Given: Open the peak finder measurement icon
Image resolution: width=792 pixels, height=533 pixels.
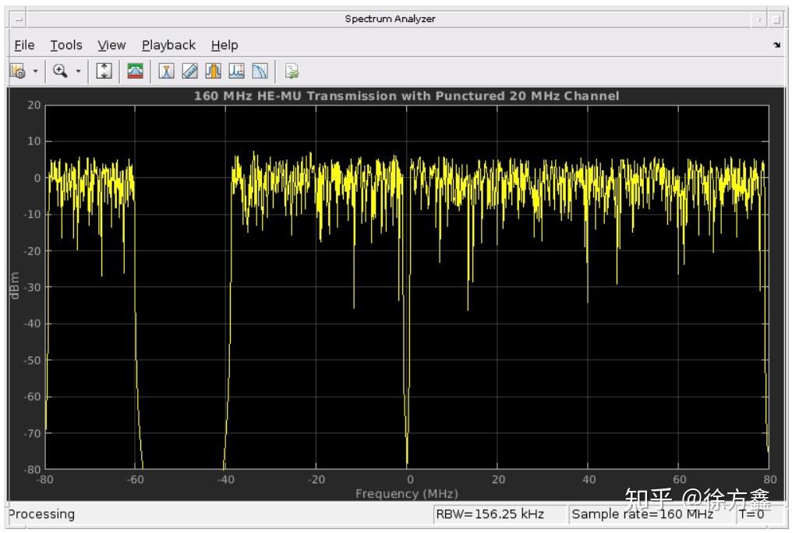Looking at the screenshot, I should click(x=237, y=71).
